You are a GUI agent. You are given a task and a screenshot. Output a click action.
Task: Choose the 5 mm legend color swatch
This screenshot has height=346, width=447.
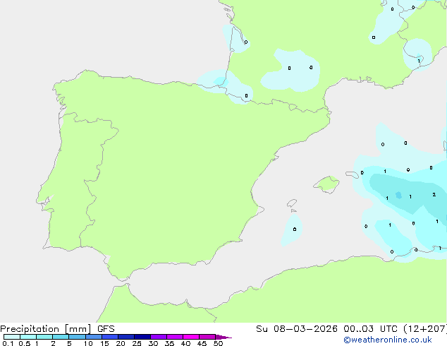pos(77,337)
